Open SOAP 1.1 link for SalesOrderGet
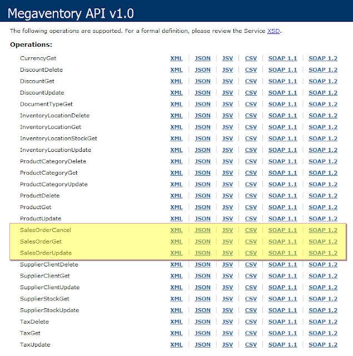This screenshot has height=356, width=353. point(282,241)
